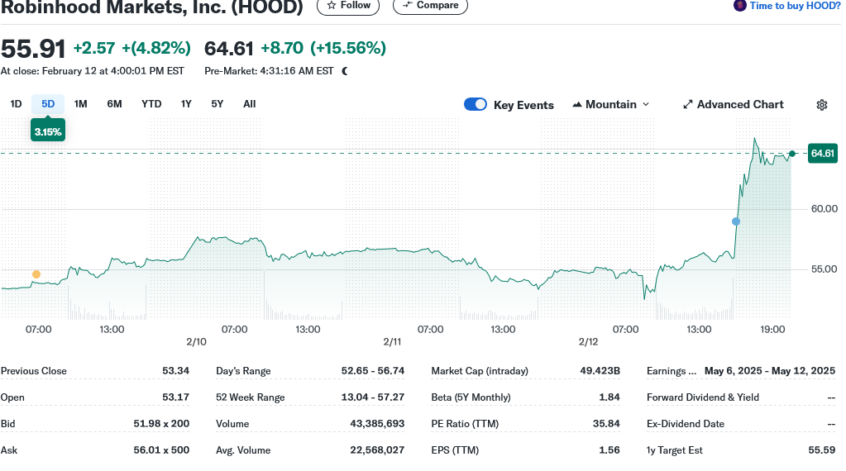
Task: Click the 52 Week Range value 13.04 - 57.27
Action: (373, 397)
